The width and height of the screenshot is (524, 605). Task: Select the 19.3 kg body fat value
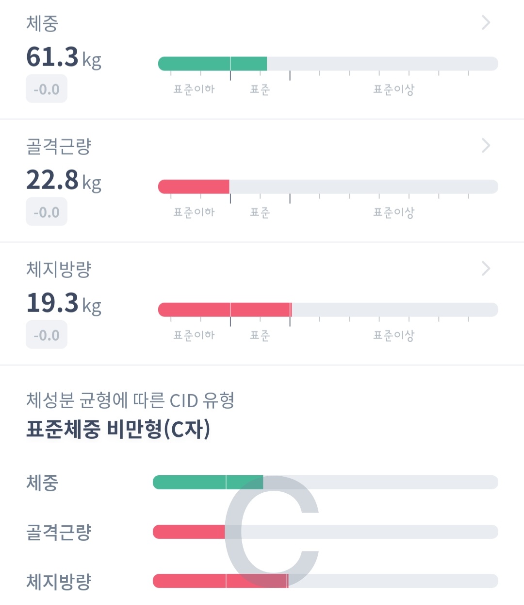(x=64, y=303)
